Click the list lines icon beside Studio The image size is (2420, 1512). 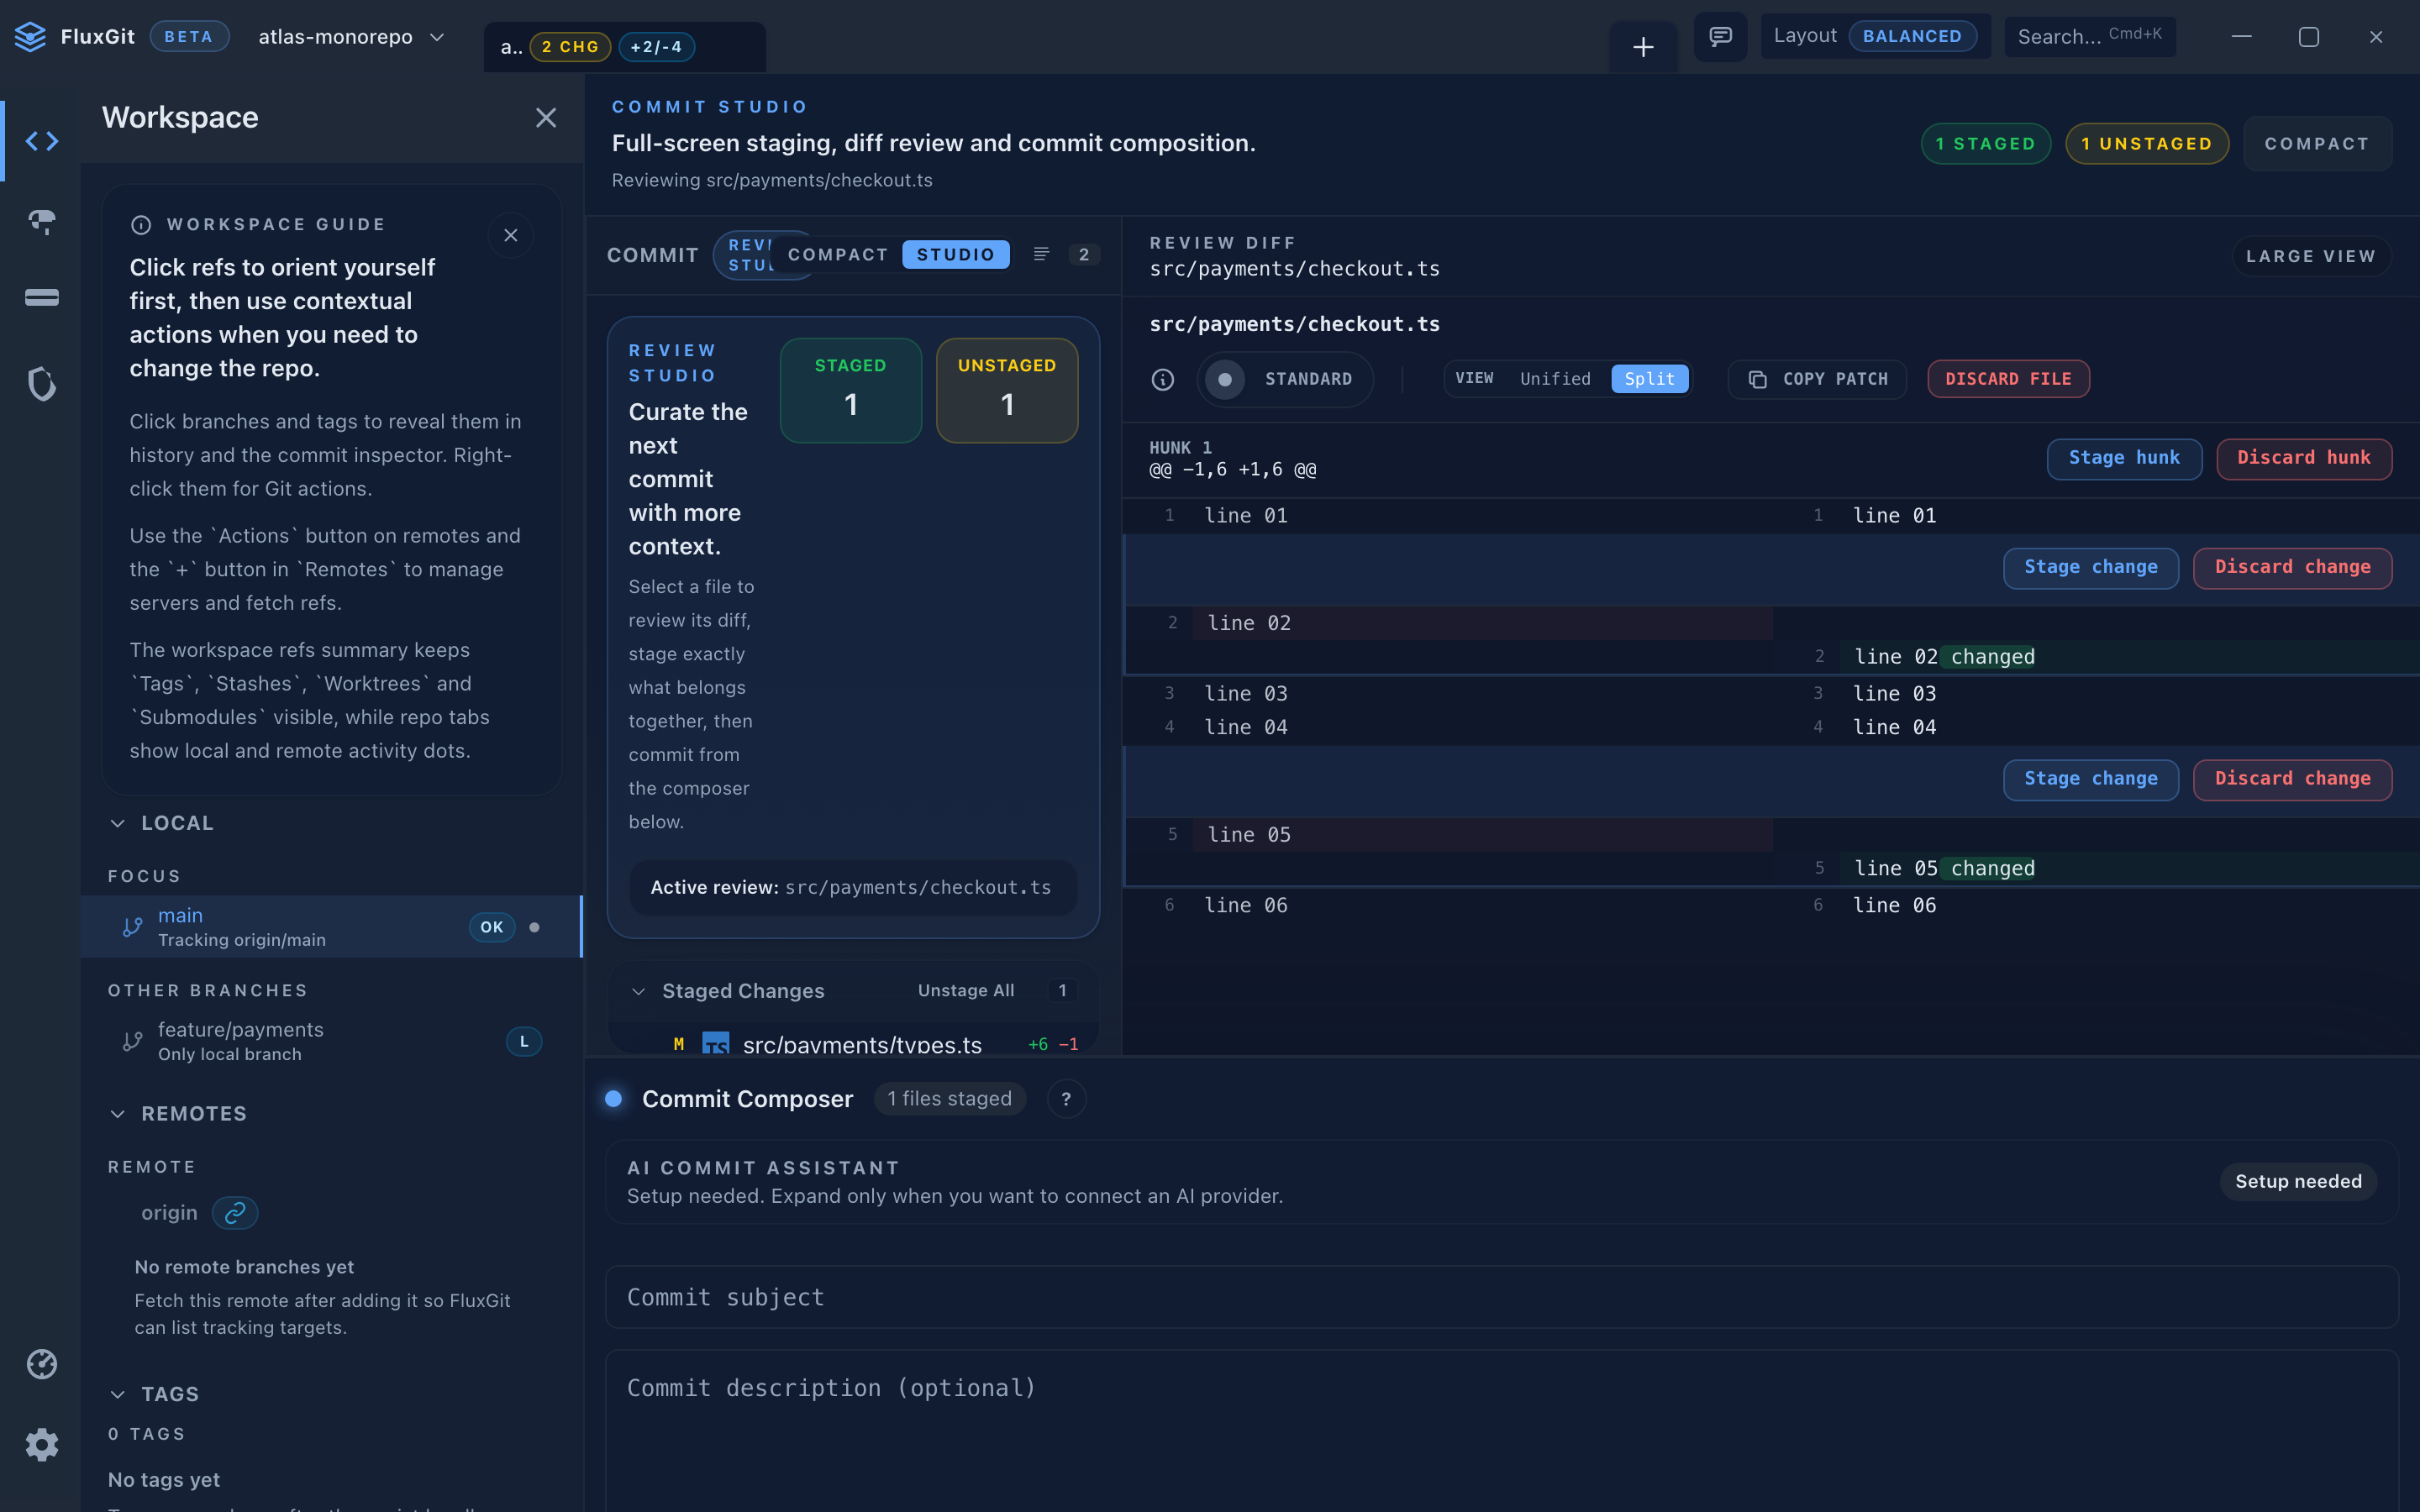tap(1041, 255)
